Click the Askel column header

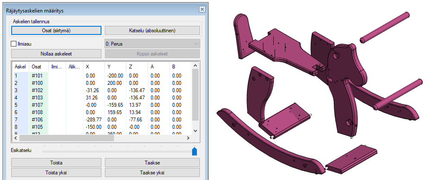click(20, 66)
